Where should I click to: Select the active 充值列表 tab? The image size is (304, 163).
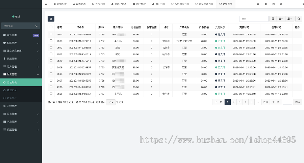226,4
